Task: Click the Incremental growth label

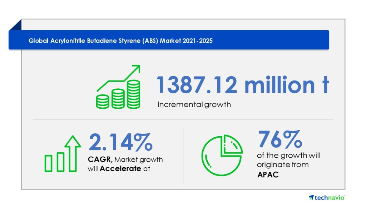Action: 194,105
